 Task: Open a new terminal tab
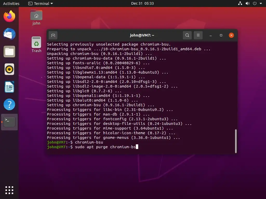point(53,35)
